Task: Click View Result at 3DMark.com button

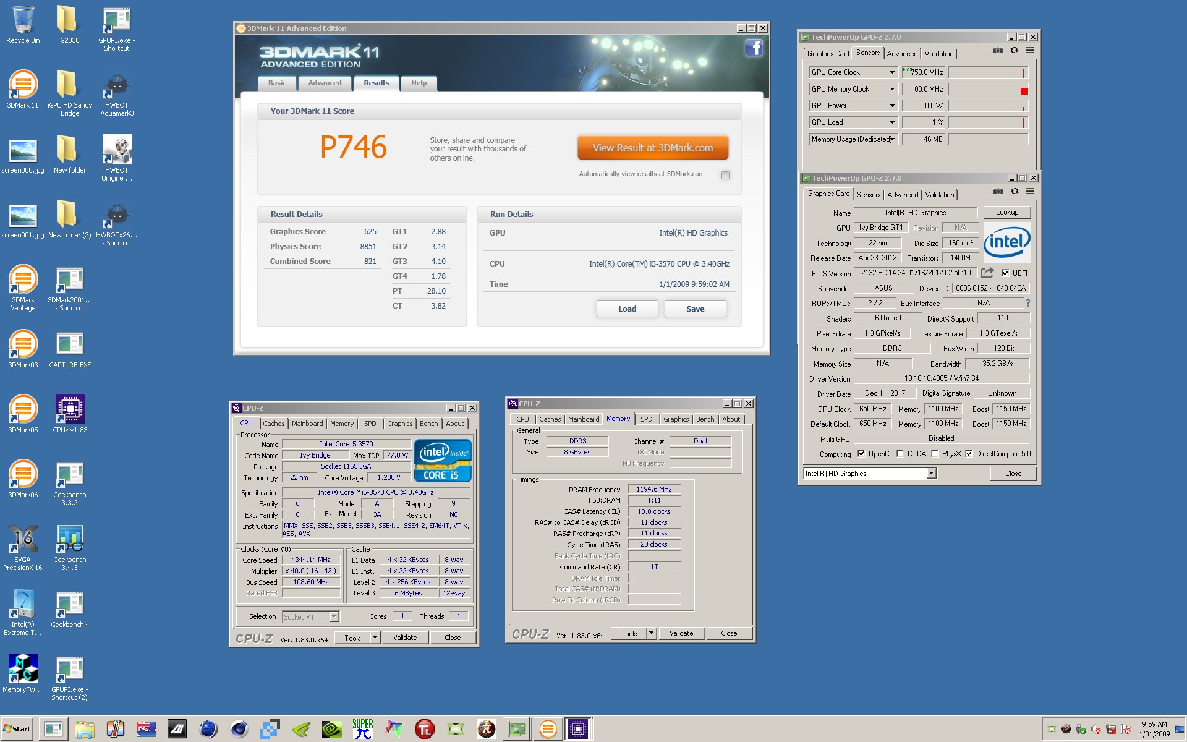Action: [653, 148]
